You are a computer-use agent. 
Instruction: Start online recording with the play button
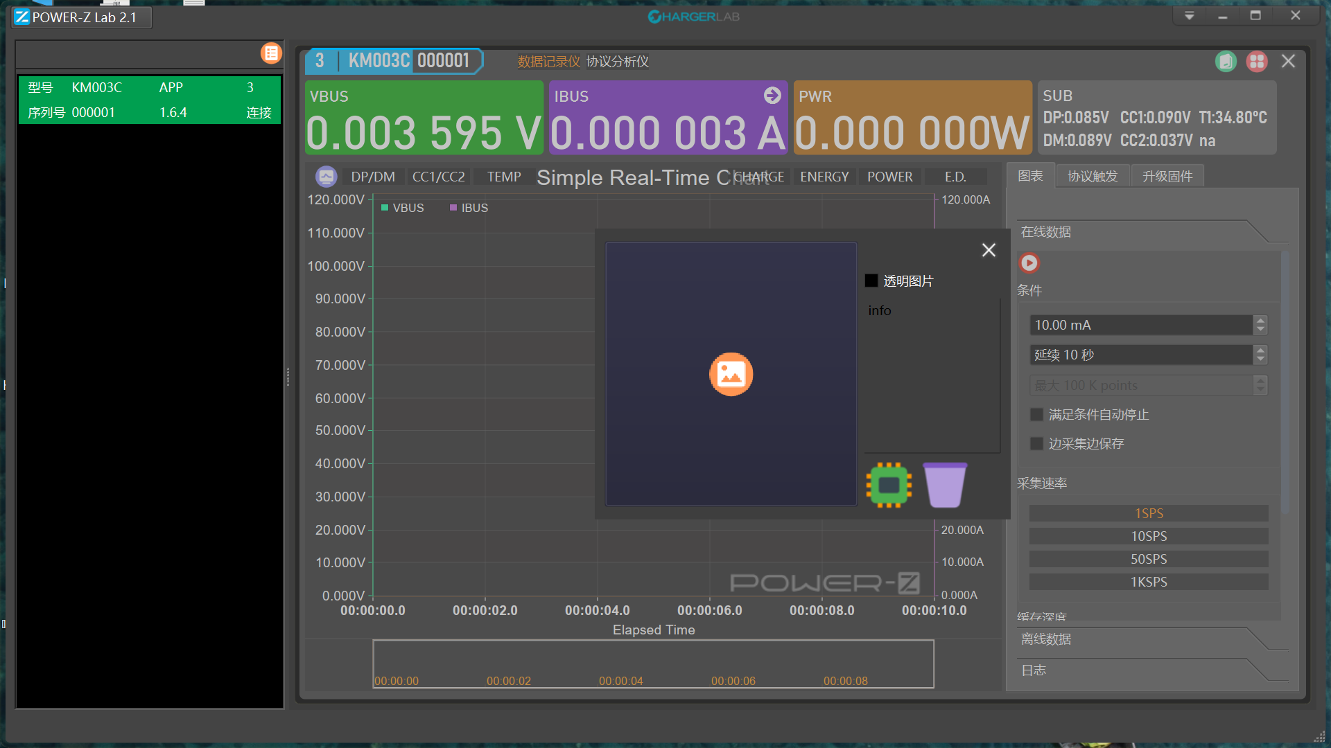[1029, 263]
